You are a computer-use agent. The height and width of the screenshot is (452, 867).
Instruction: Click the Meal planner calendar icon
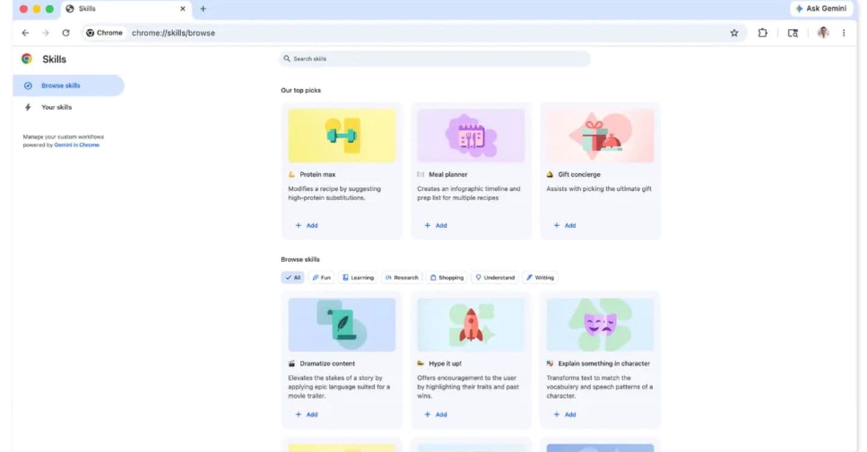[470, 135]
